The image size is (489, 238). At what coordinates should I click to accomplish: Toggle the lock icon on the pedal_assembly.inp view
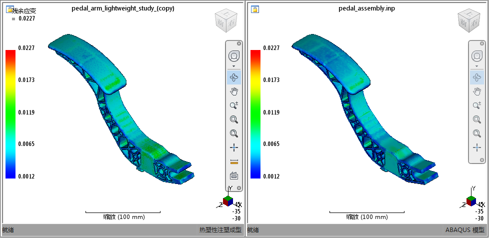tap(255, 9)
